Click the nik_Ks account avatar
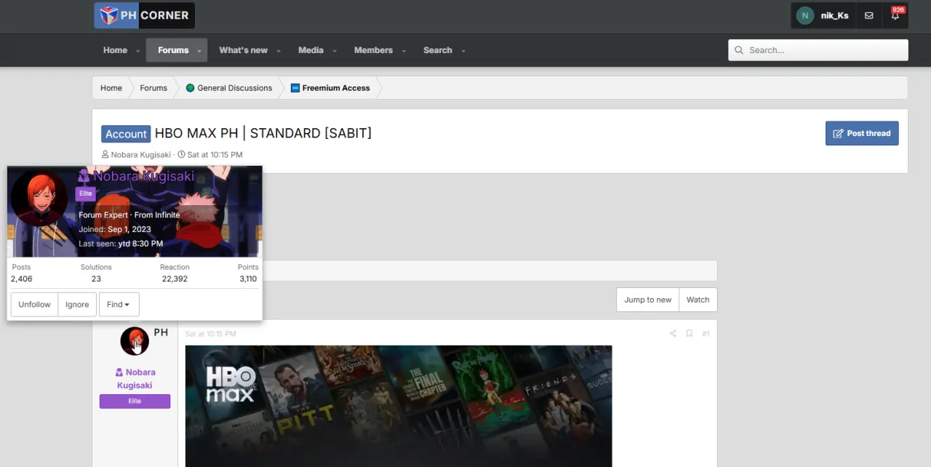 (804, 15)
